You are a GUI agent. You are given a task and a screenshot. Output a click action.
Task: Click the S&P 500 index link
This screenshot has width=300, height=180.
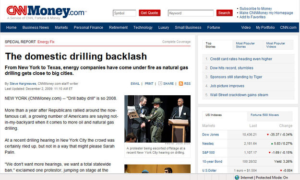pos(208,153)
